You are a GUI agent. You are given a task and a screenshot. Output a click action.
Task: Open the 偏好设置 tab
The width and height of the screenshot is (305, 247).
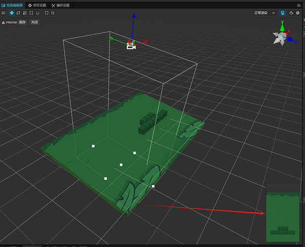(x=60, y=5)
